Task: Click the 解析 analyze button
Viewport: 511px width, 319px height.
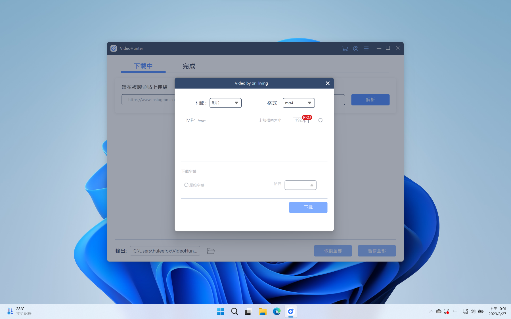Action: (370, 100)
